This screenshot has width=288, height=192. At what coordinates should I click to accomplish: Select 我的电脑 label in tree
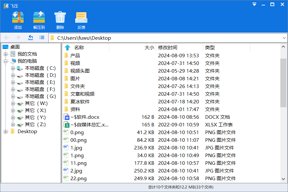(x=27, y=61)
